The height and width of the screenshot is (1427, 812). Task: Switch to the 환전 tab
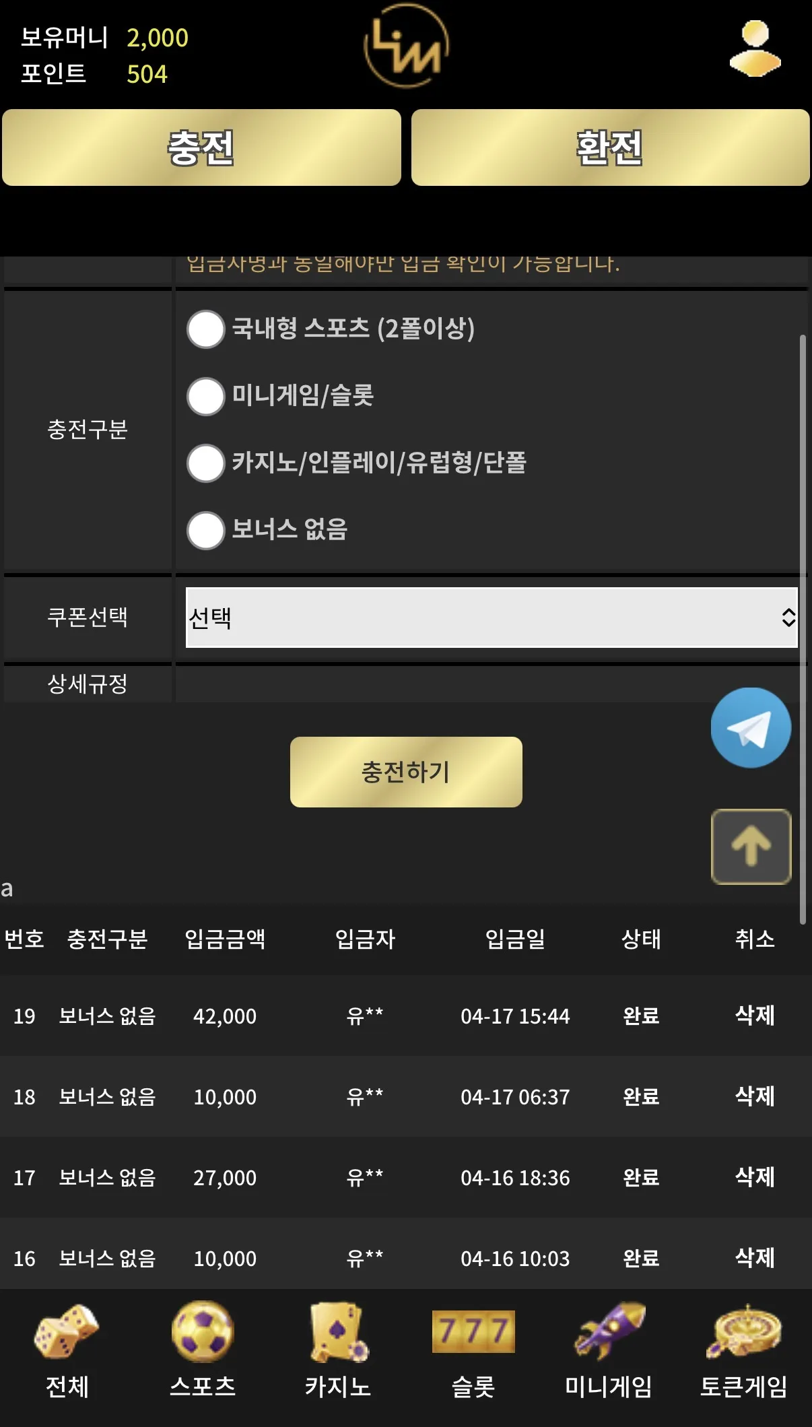[610, 147]
